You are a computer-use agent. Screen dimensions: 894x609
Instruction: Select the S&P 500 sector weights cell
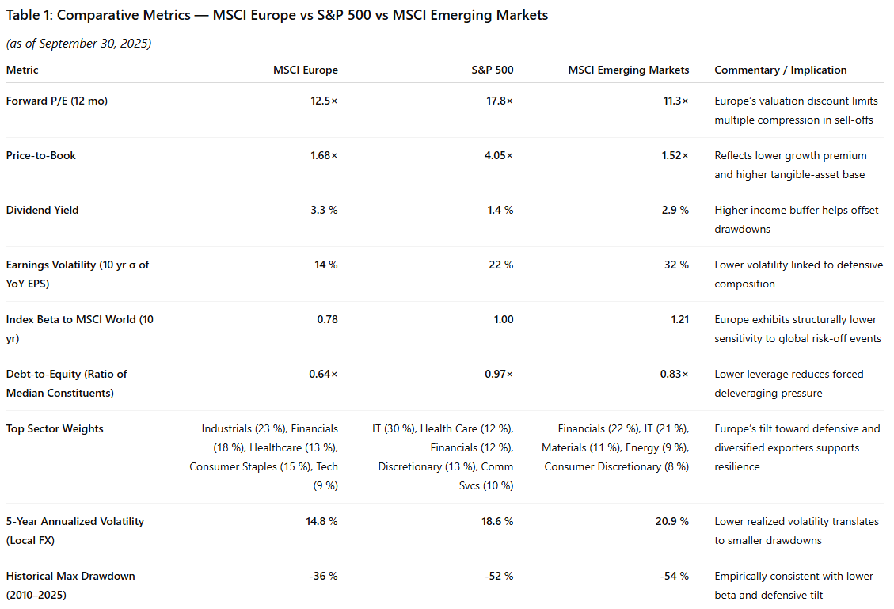[443, 457]
